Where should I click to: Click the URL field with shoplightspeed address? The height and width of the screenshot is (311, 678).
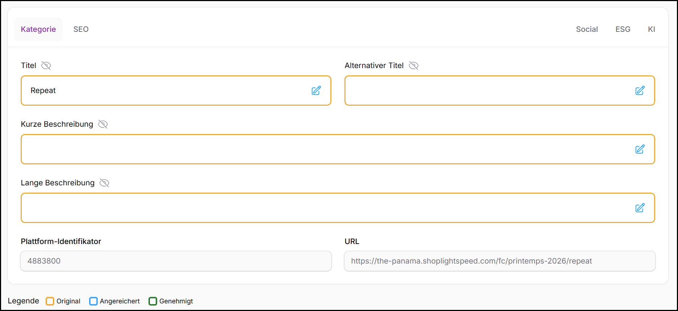[x=499, y=261]
